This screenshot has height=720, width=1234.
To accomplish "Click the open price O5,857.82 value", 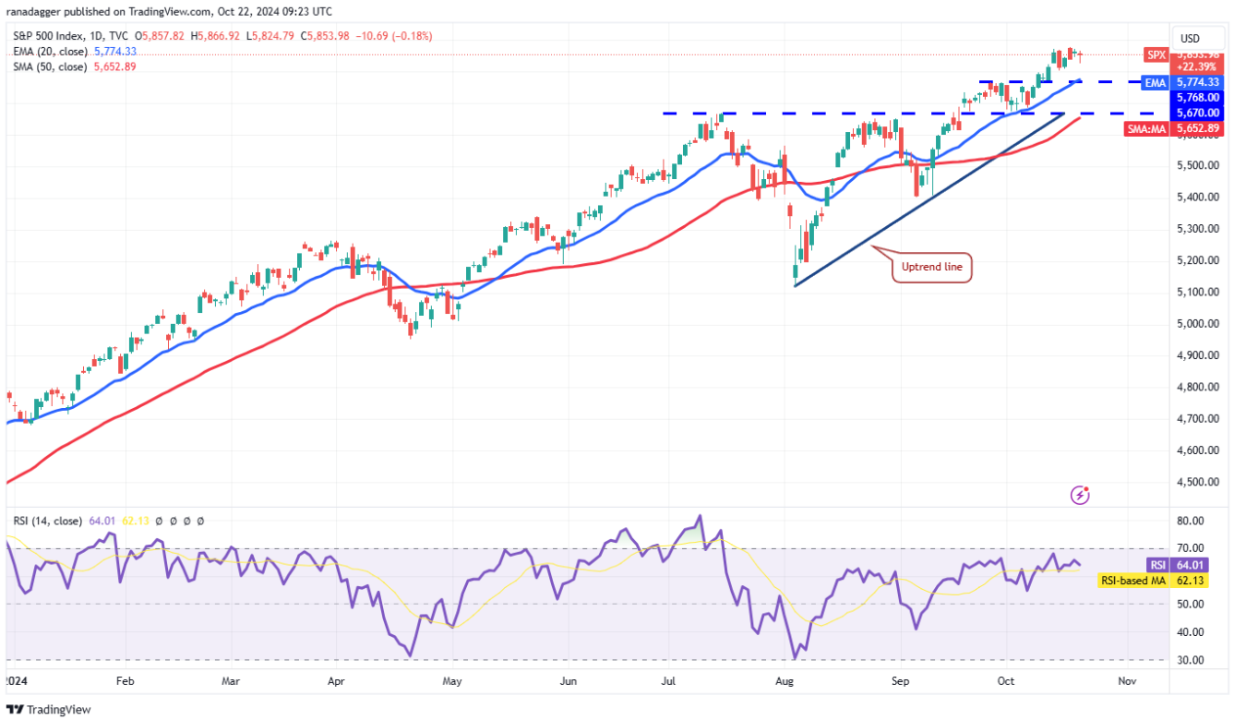I will pos(158,36).
